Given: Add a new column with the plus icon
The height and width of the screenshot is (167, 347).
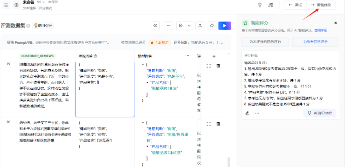Looking at the screenshot, I should pos(214,56).
